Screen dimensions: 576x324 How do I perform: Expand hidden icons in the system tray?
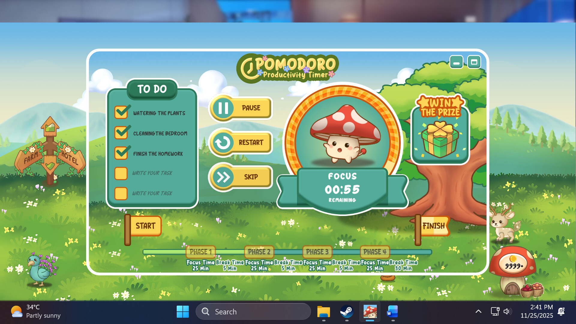(478, 311)
